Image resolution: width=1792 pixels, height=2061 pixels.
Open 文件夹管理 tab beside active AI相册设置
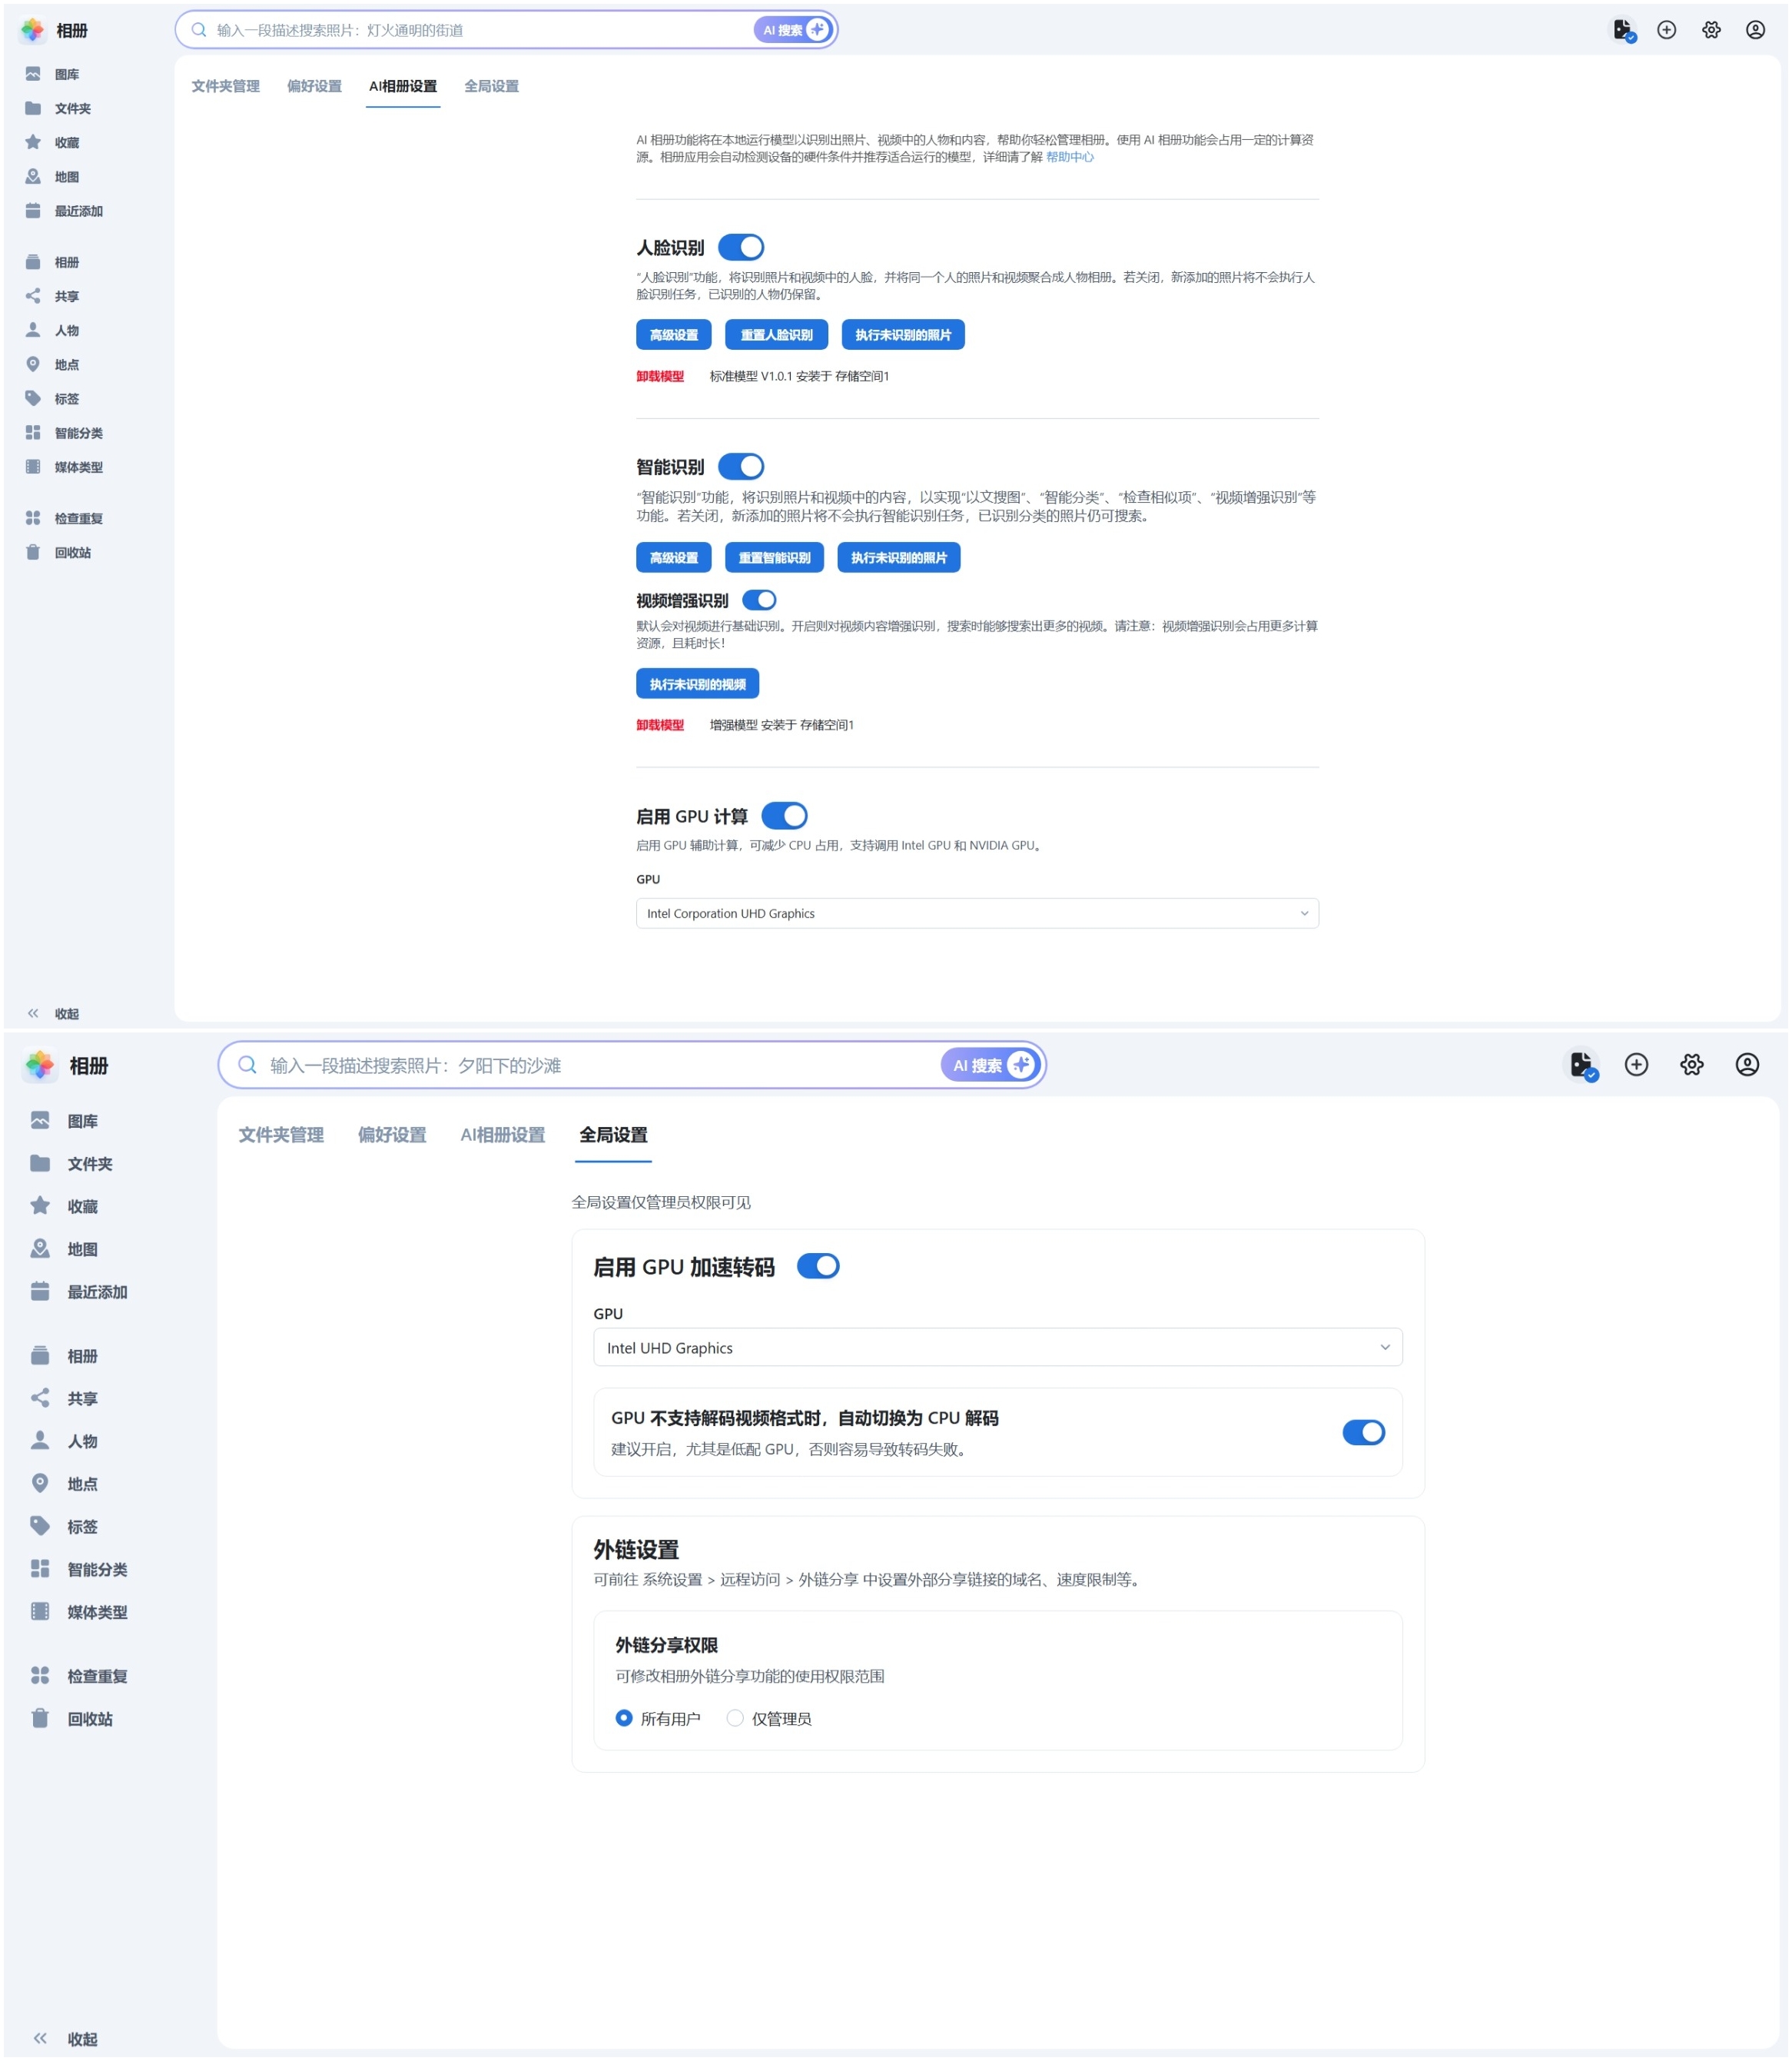[x=225, y=86]
